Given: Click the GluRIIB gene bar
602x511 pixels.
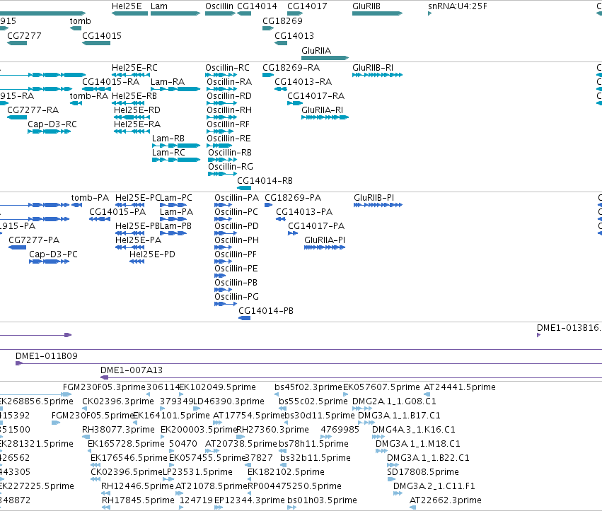Looking at the screenshot, I should (378, 13).
